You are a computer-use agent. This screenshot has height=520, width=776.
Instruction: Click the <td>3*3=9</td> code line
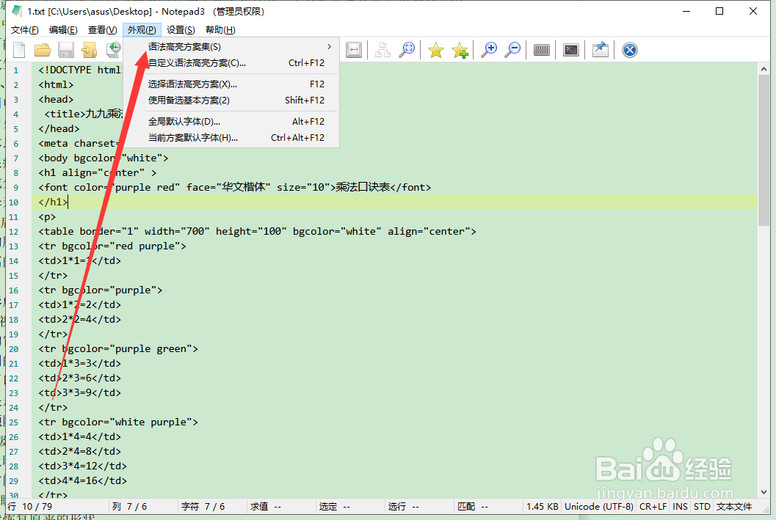coord(80,392)
